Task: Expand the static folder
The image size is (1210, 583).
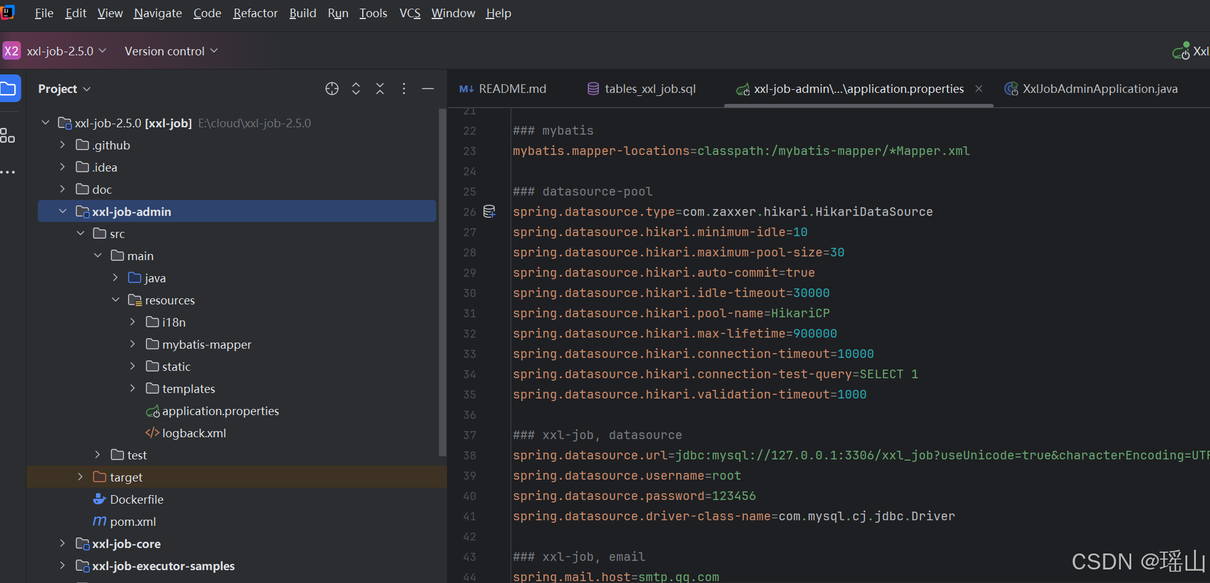Action: pos(133,367)
